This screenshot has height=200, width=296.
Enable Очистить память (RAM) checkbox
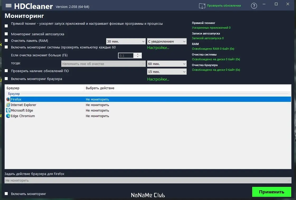[x=6, y=41]
